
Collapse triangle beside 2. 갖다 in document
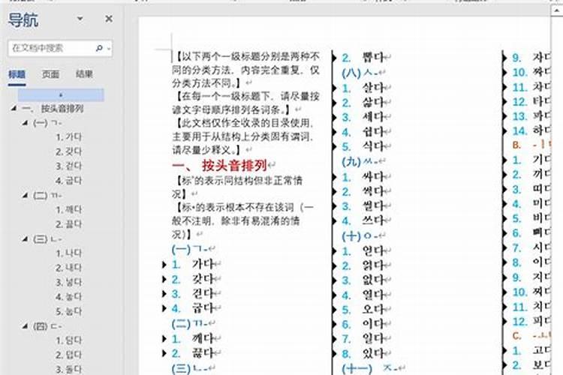point(164,279)
